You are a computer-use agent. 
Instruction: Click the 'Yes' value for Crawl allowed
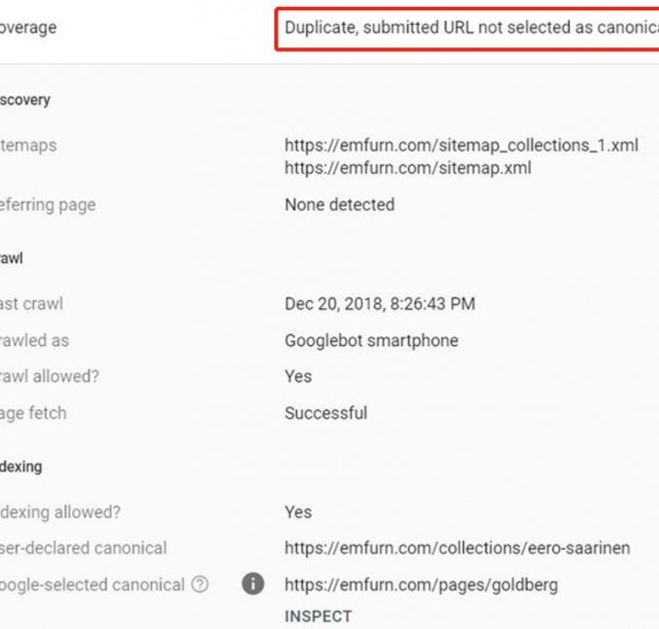[x=298, y=377]
